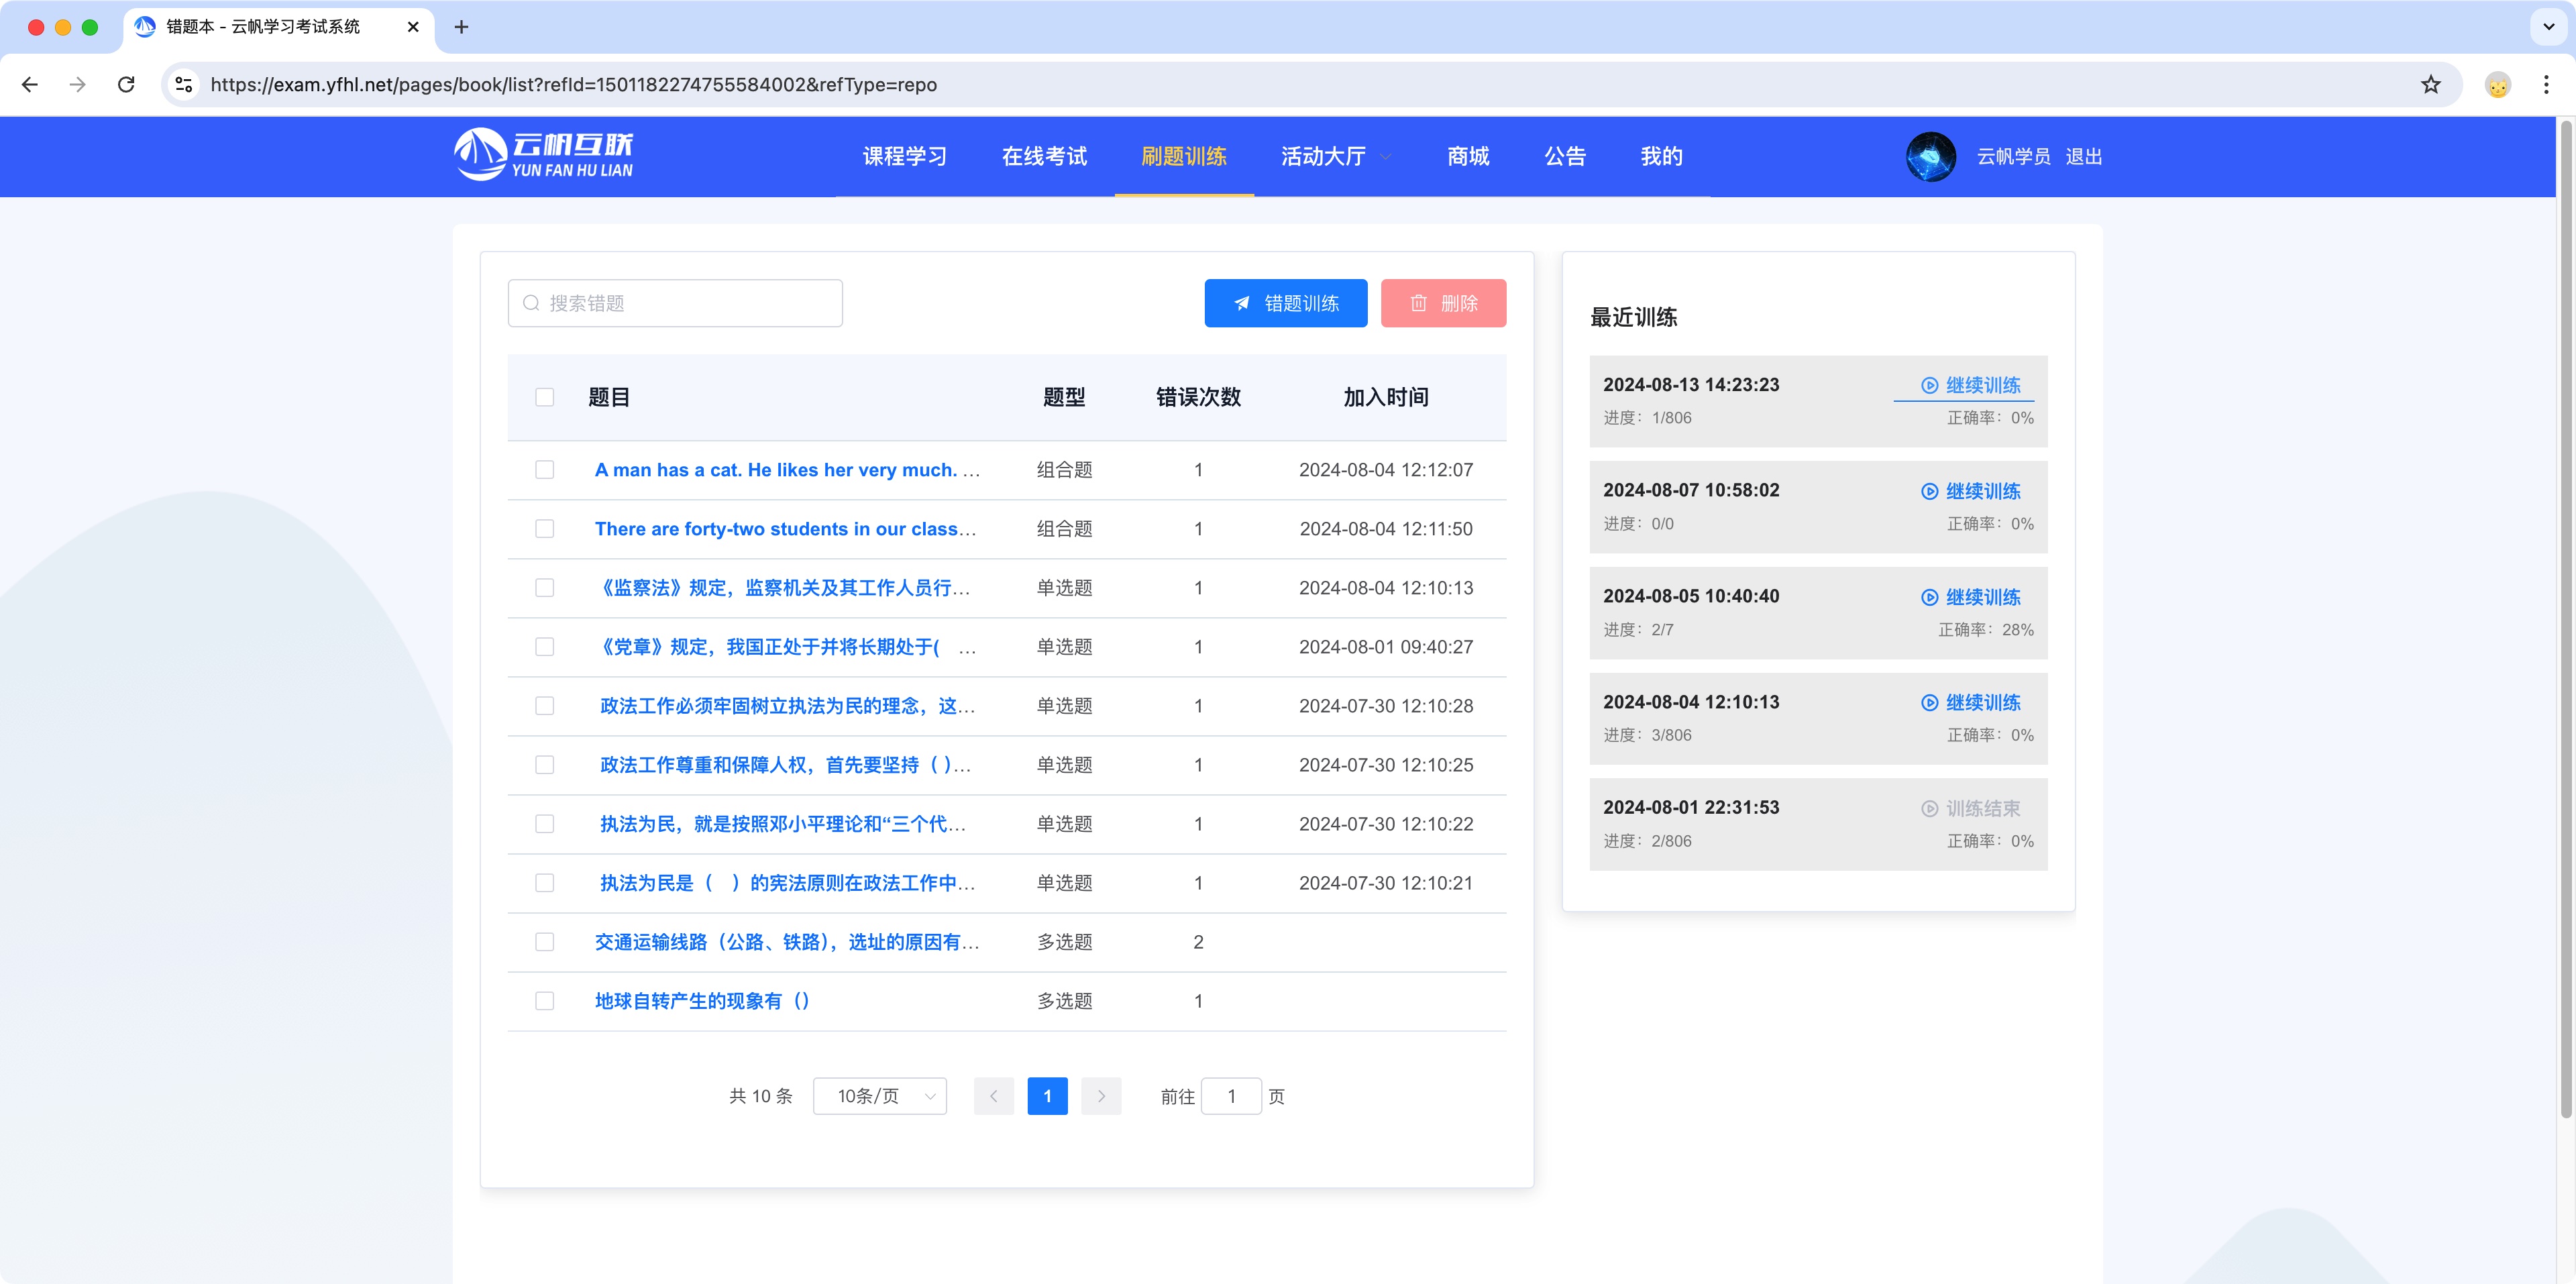Open the browser profile avatar
The width and height of the screenshot is (2576, 1284).
(2498, 85)
